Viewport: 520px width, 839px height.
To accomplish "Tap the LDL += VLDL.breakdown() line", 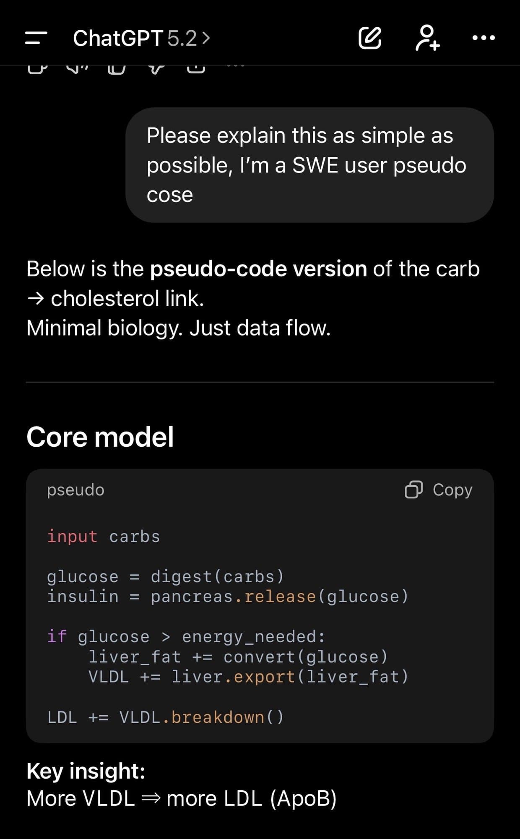I will point(166,717).
